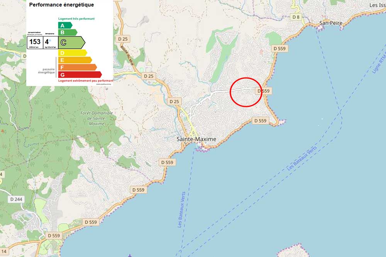386x257 pixels.
Task: Pick the orange energy class E arrow
Action: [74, 60]
